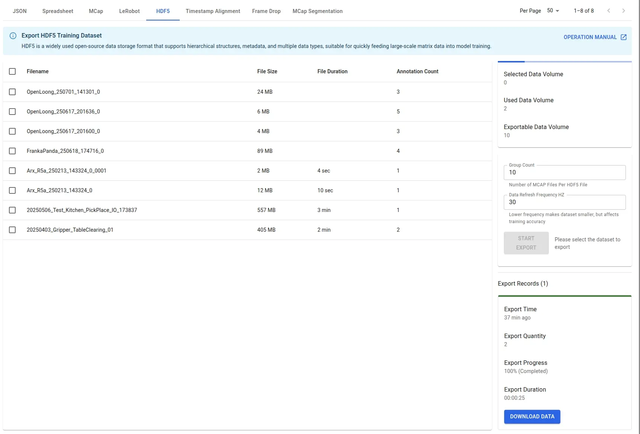Click the Exportable Data Volume label
Viewport: 640px width, 434px height.
tap(536, 127)
